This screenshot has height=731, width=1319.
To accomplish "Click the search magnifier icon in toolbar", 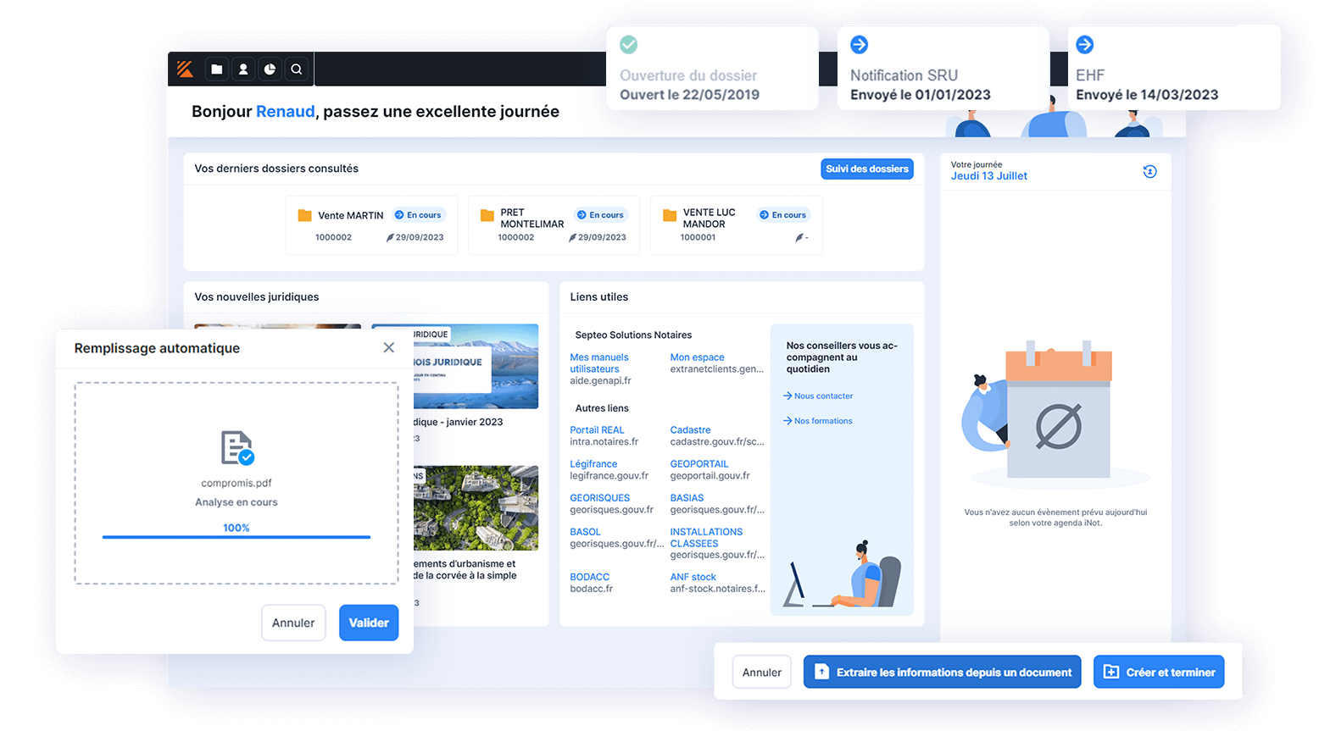I will (x=297, y=69).
